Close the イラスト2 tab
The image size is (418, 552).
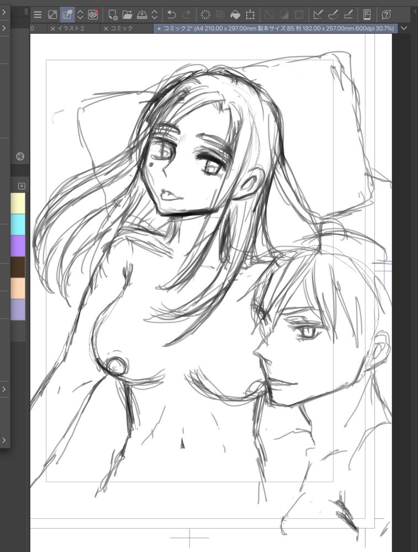(x=53, y=29)
